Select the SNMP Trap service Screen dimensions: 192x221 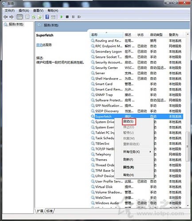pos(137,95)
